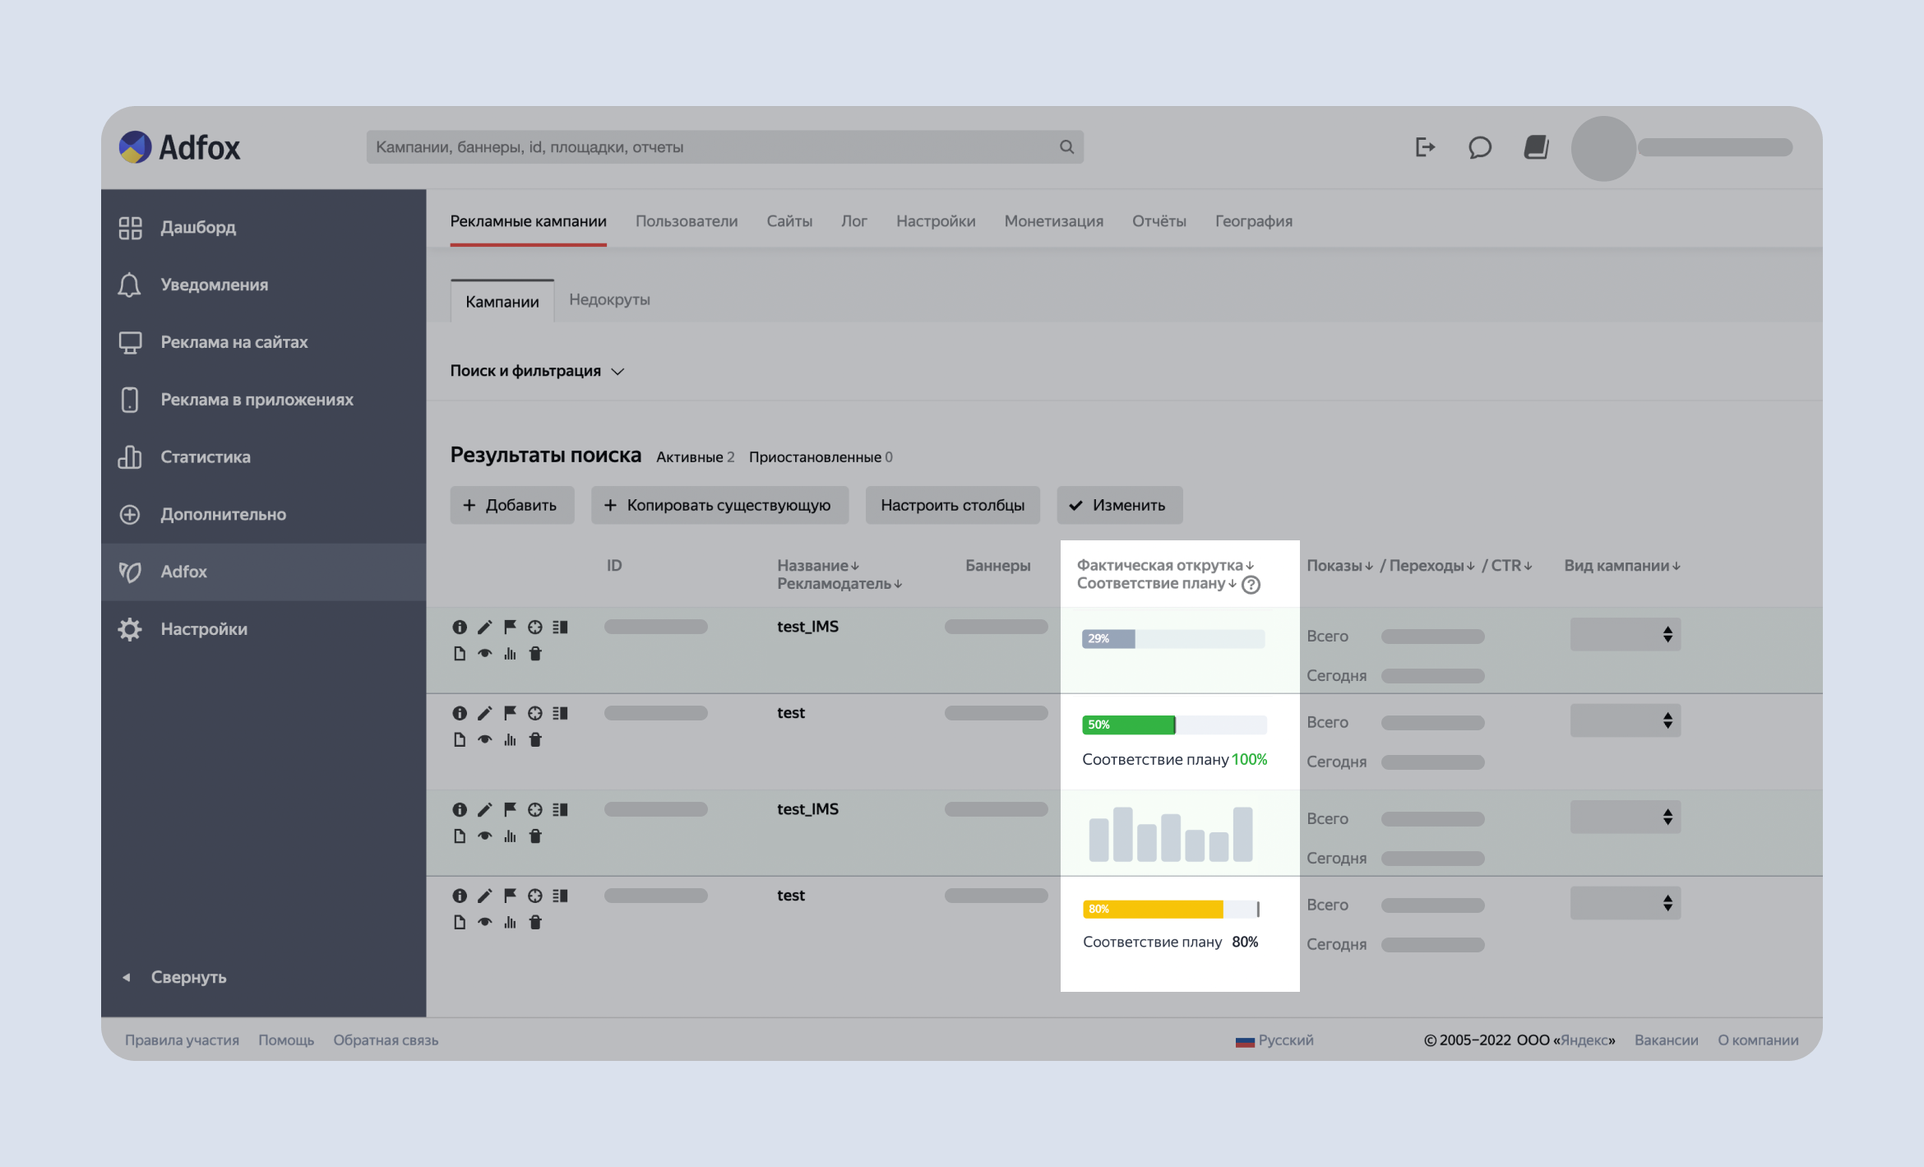
Task: Switch to Недокруты tab
Action: (x=609, y=300)
